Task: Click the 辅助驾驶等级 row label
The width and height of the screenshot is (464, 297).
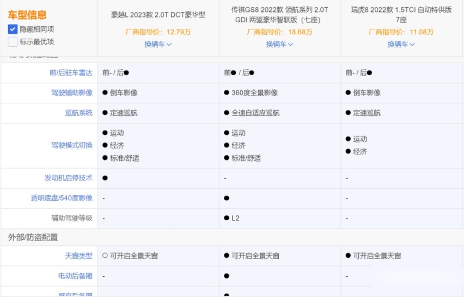Action: 72,218
